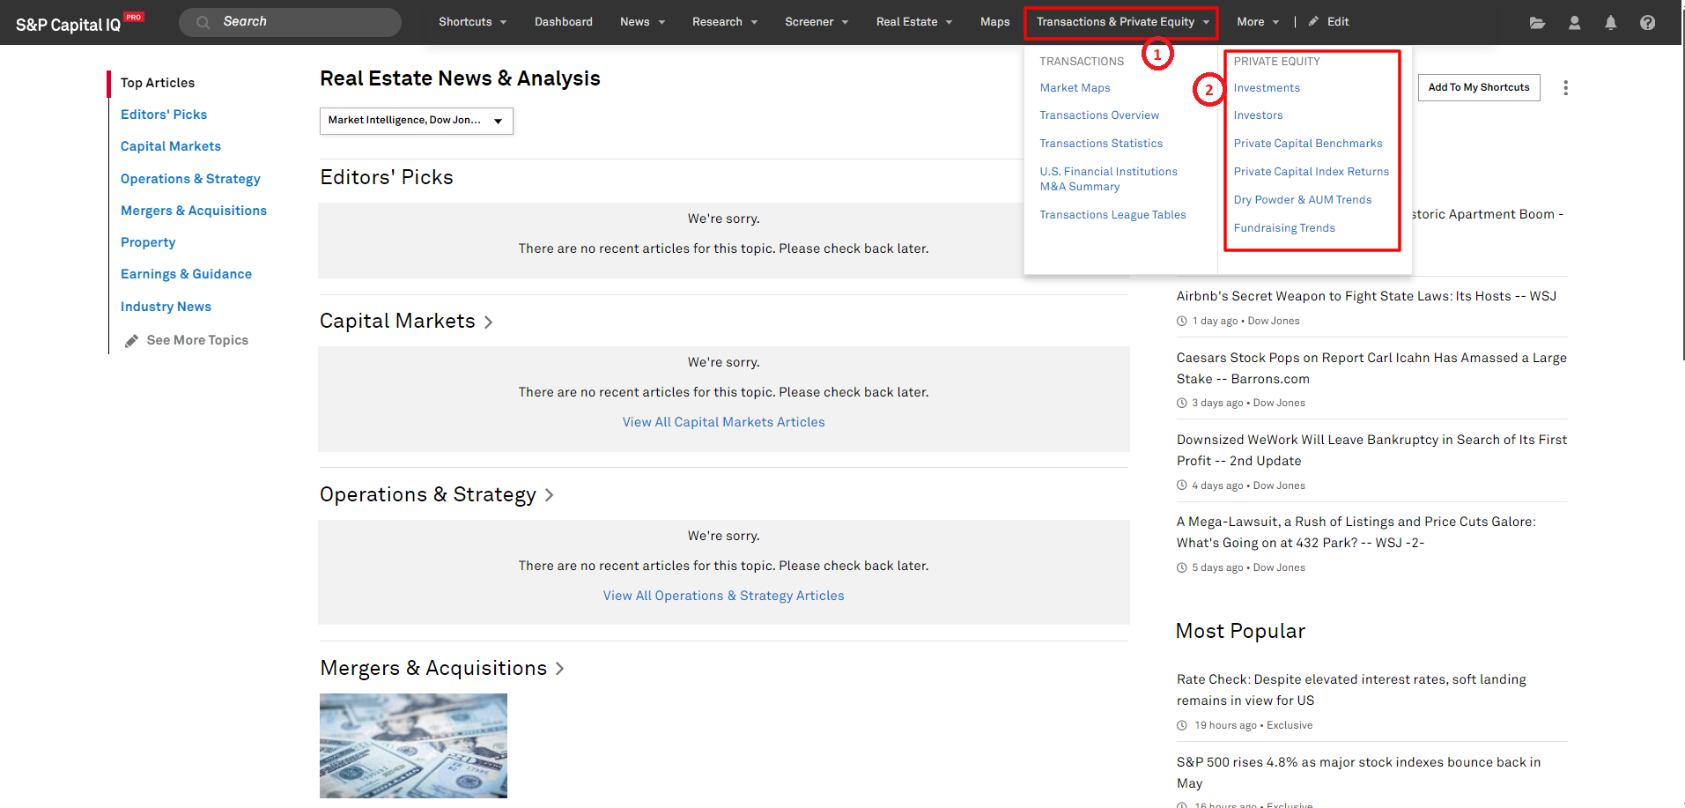Select U.S. Financial Institutions M&A Summary
The height and width of the screenshot is (808, 1685).
1108,179
